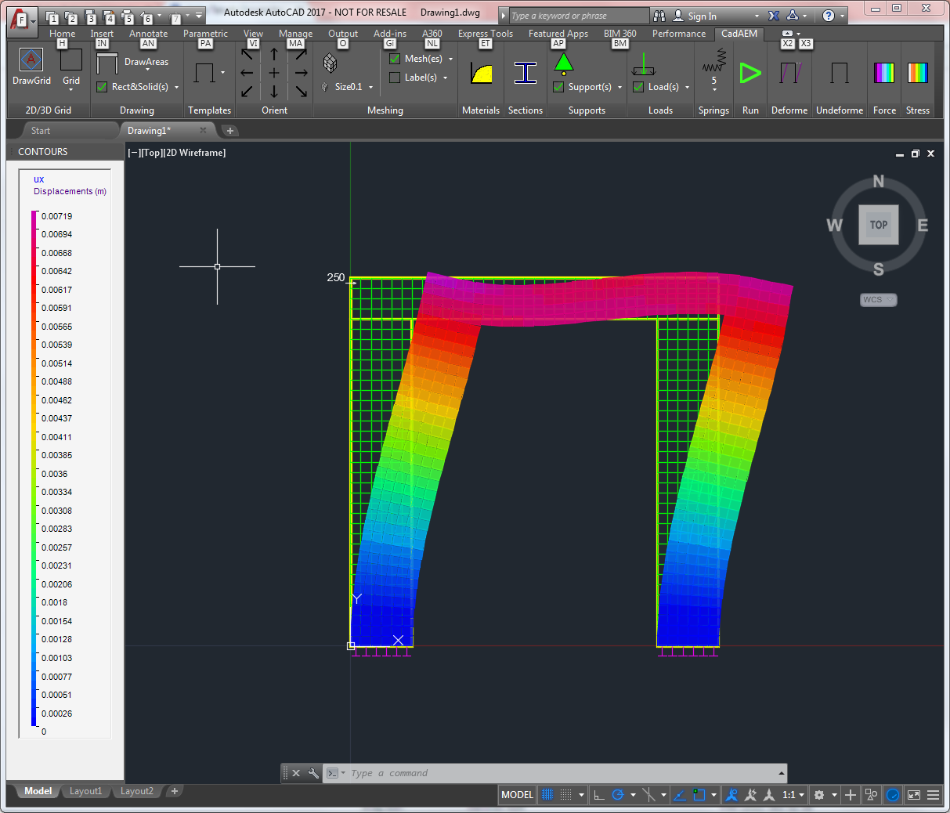The image size is (950, 813).
Task: Show the Deforme shape view
Action: click(789, 74)
